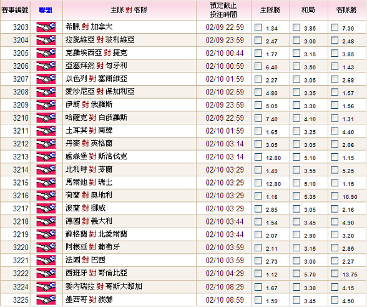Image resolution: width=367 pixels, height=307 pixels.
Task: Click match number 3213
Action: pyautogui.click(x=21, y=157)
